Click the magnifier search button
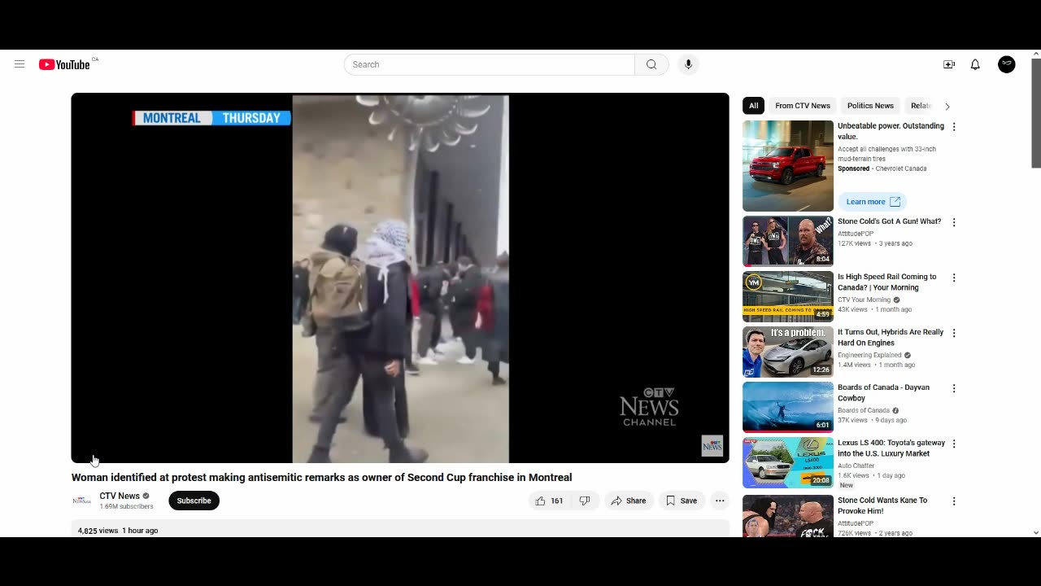 [651, 64]
